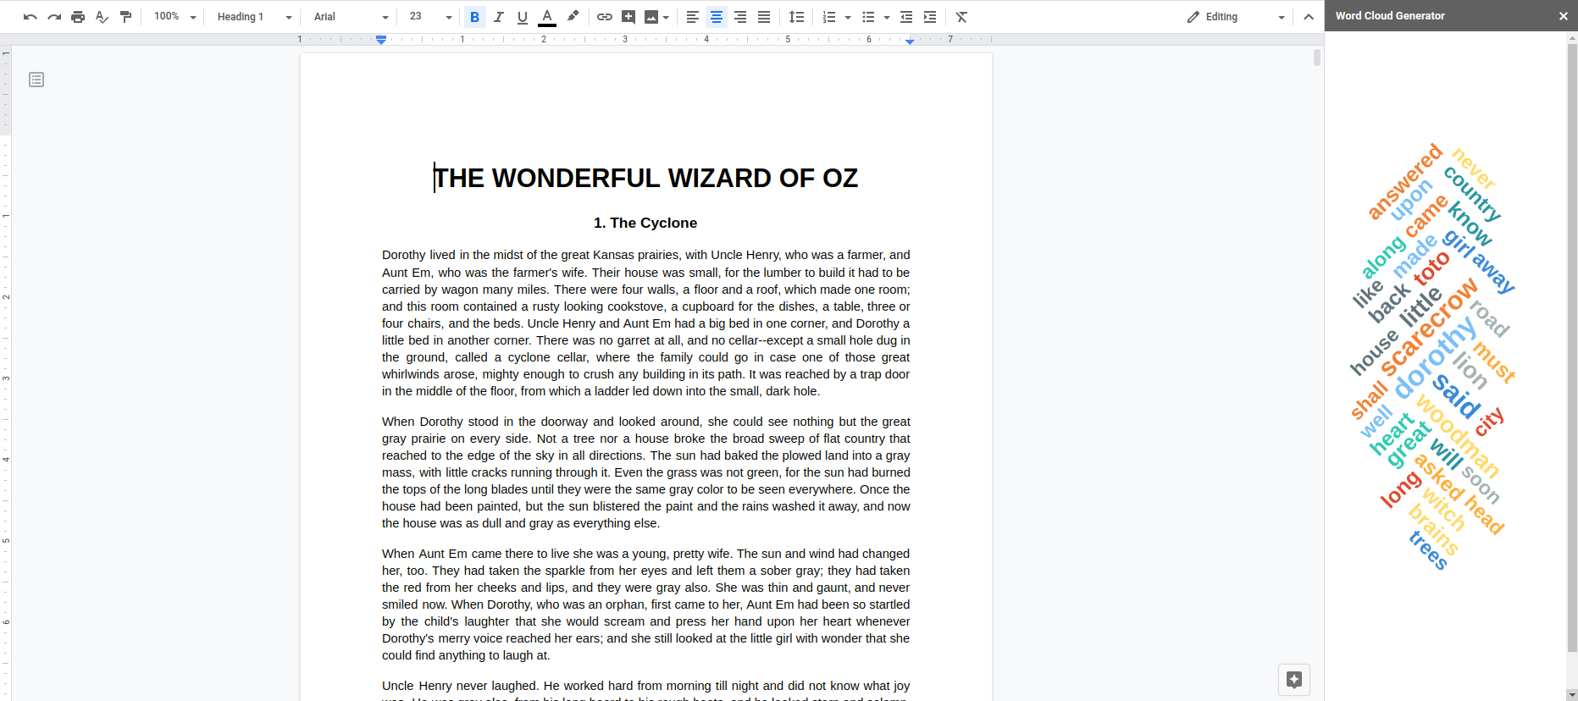Click the Explore button at bottom right
Image resolution: width=1578 pixels, height=701 pixels.
click(x=1294, y=679)
